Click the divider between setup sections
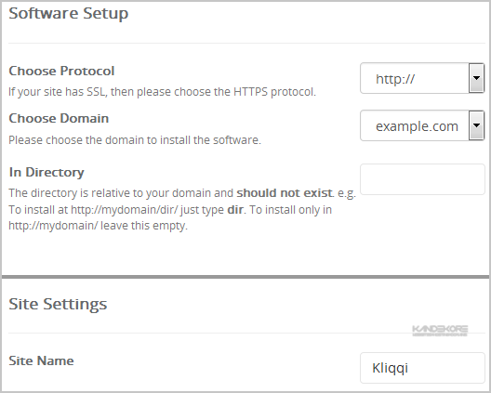Screen dimensions: 491x393 pyautogui.click(x=245, y=277)
